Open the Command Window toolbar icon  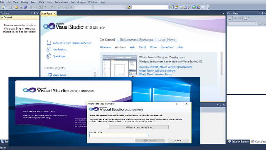(x=202, y=7)
